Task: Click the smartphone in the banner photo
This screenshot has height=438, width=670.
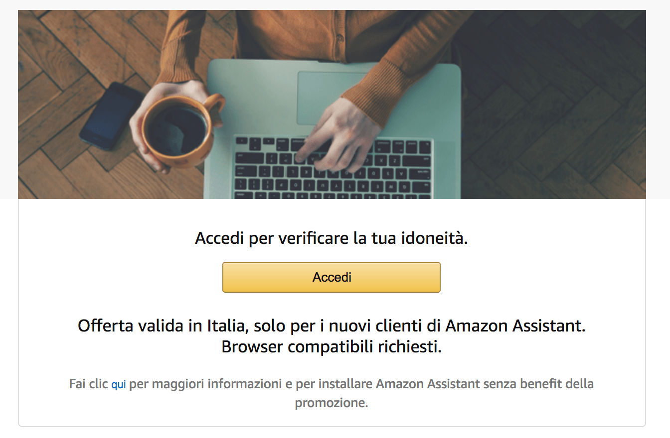Action: (112, 116)
